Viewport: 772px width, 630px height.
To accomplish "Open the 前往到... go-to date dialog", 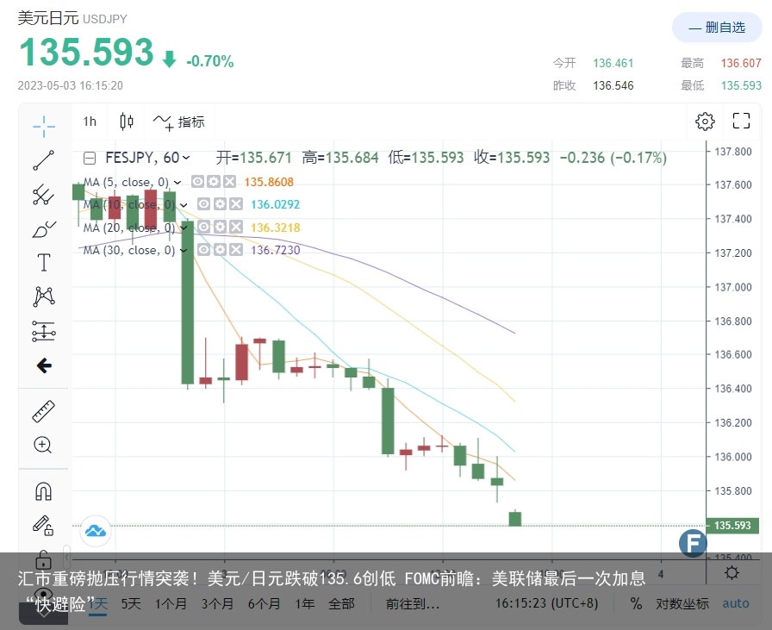I will pos(413,603).
